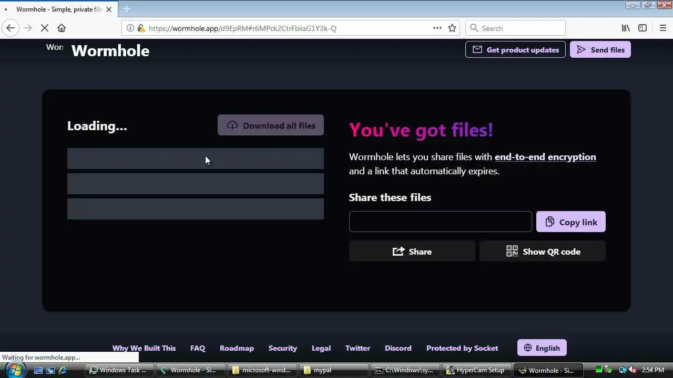Click Switch between windows quick launch icon
The height and width of the screenshot is (378, 673).
click(x=50, y=370)
